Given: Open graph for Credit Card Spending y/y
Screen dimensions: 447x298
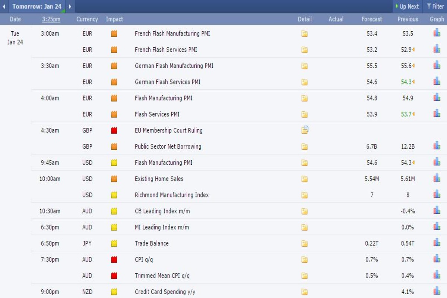Looking at the screenshot, I should pos(437,291).
